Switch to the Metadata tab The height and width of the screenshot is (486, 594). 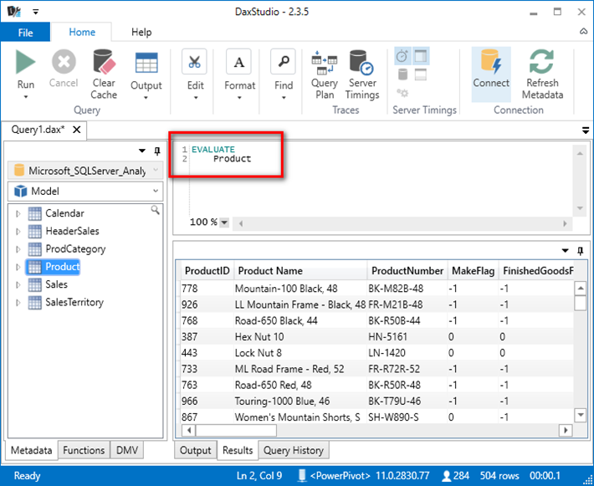[32, 450]
